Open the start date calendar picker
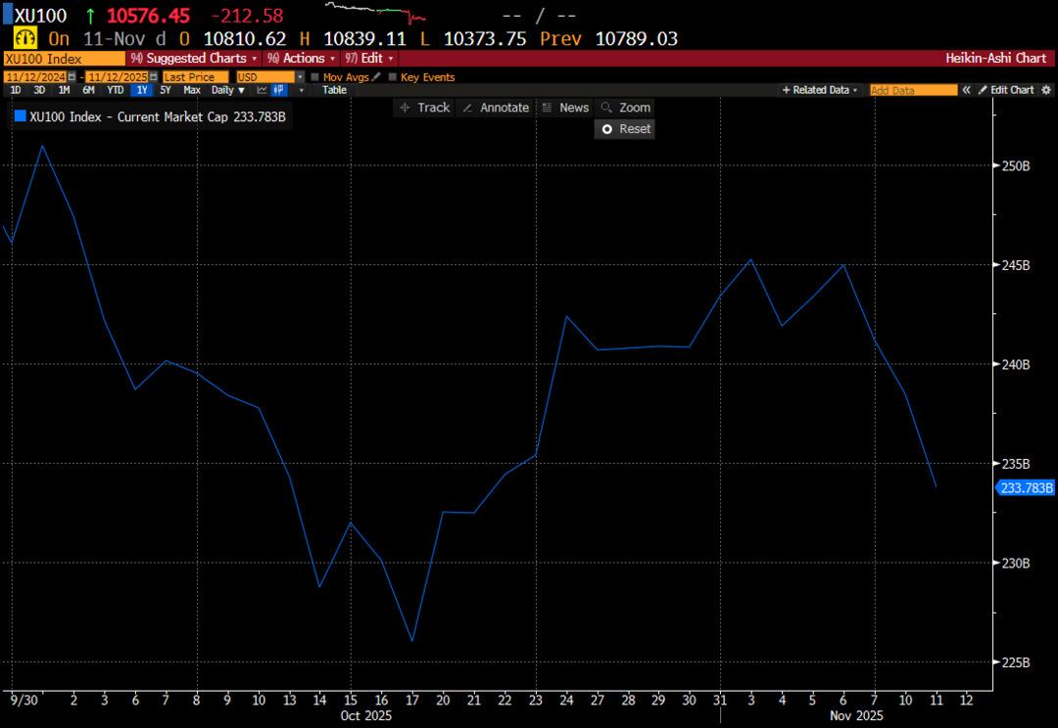Screen dimensions: 1058x728 click(x=72, y=77)
